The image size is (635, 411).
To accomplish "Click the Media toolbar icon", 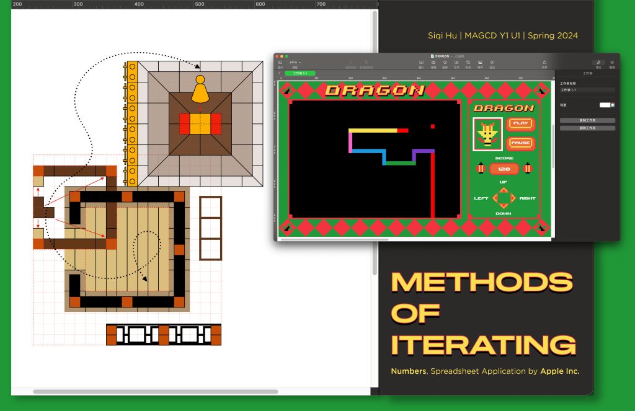I will pyautogui.click(x=480, y=63).
